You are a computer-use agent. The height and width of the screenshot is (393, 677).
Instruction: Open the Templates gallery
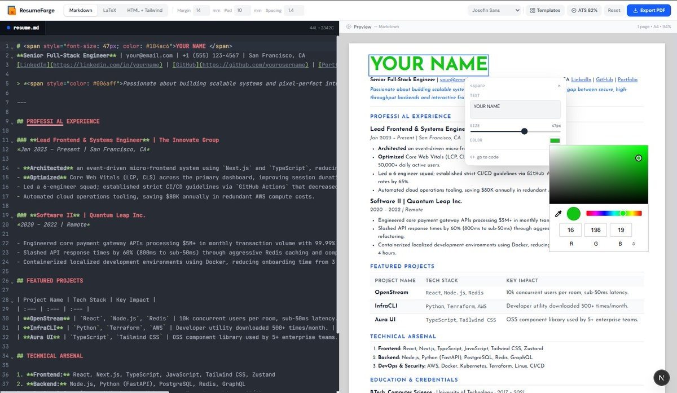(x=546, y=10)
